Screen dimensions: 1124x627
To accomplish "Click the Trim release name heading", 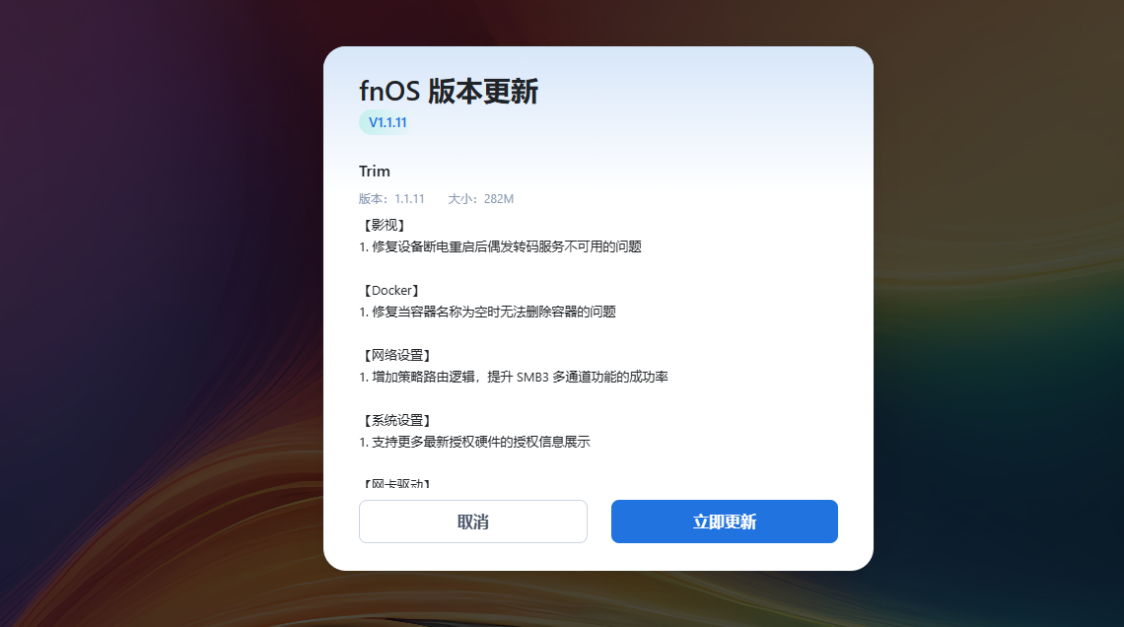I will (x=375, y=171).
